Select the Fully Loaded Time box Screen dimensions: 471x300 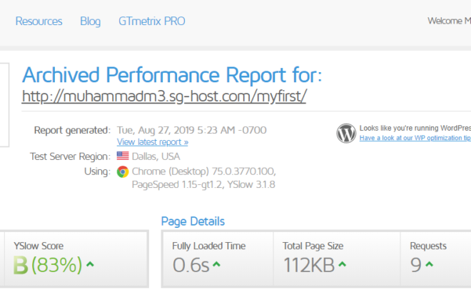[x=218, y=259]
